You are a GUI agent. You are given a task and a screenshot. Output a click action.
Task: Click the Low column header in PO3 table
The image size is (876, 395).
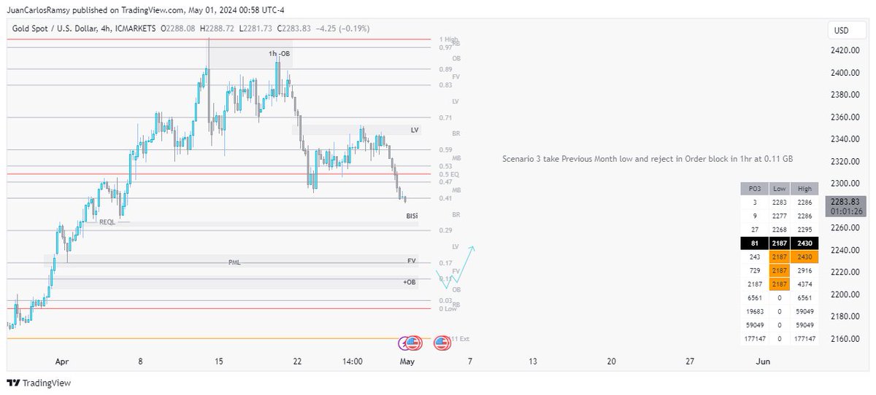[780, 189]
